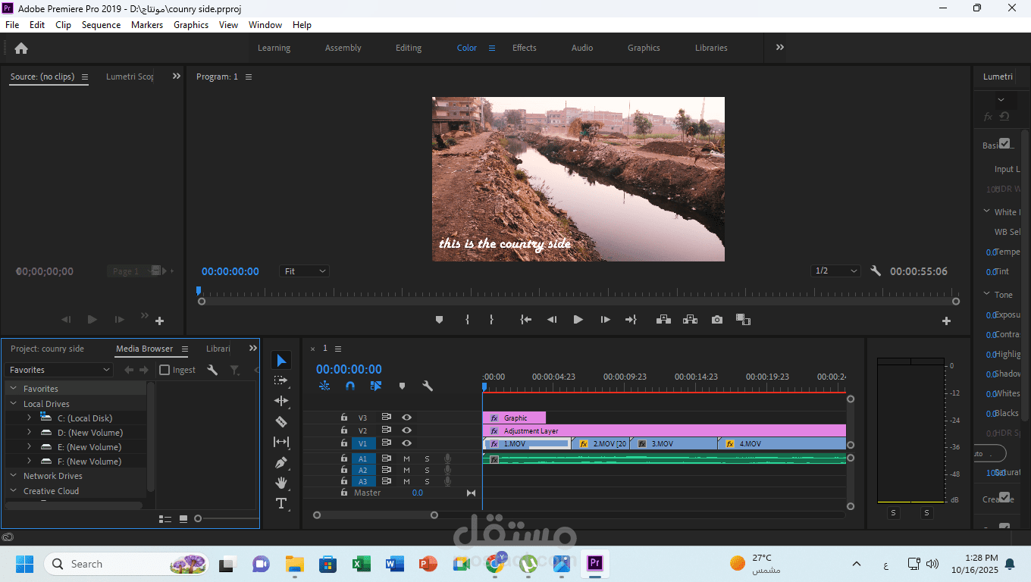Hide the V1 track output
This screenshot has height=582, width=1031.
click(x=406, y=443)
